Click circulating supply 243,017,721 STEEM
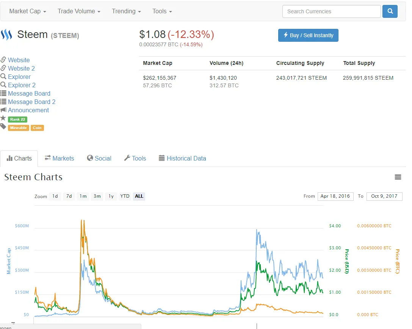The width and height of the screenshot is (412, 329). (301, 78)
